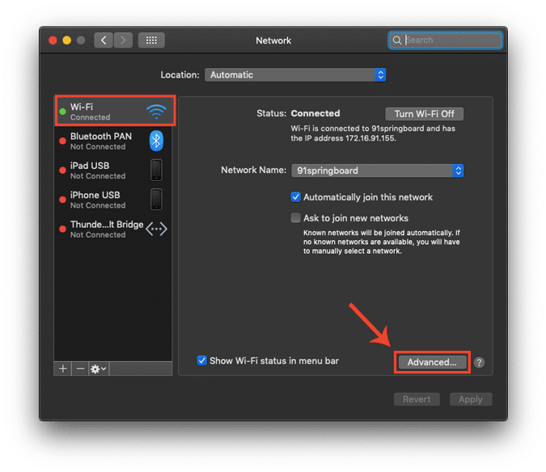The image size is (546, 472).
Task: Show all preferences grid icon
Action: (x=151, y=40)
